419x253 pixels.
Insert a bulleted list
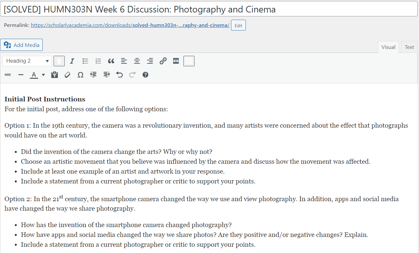85,61
